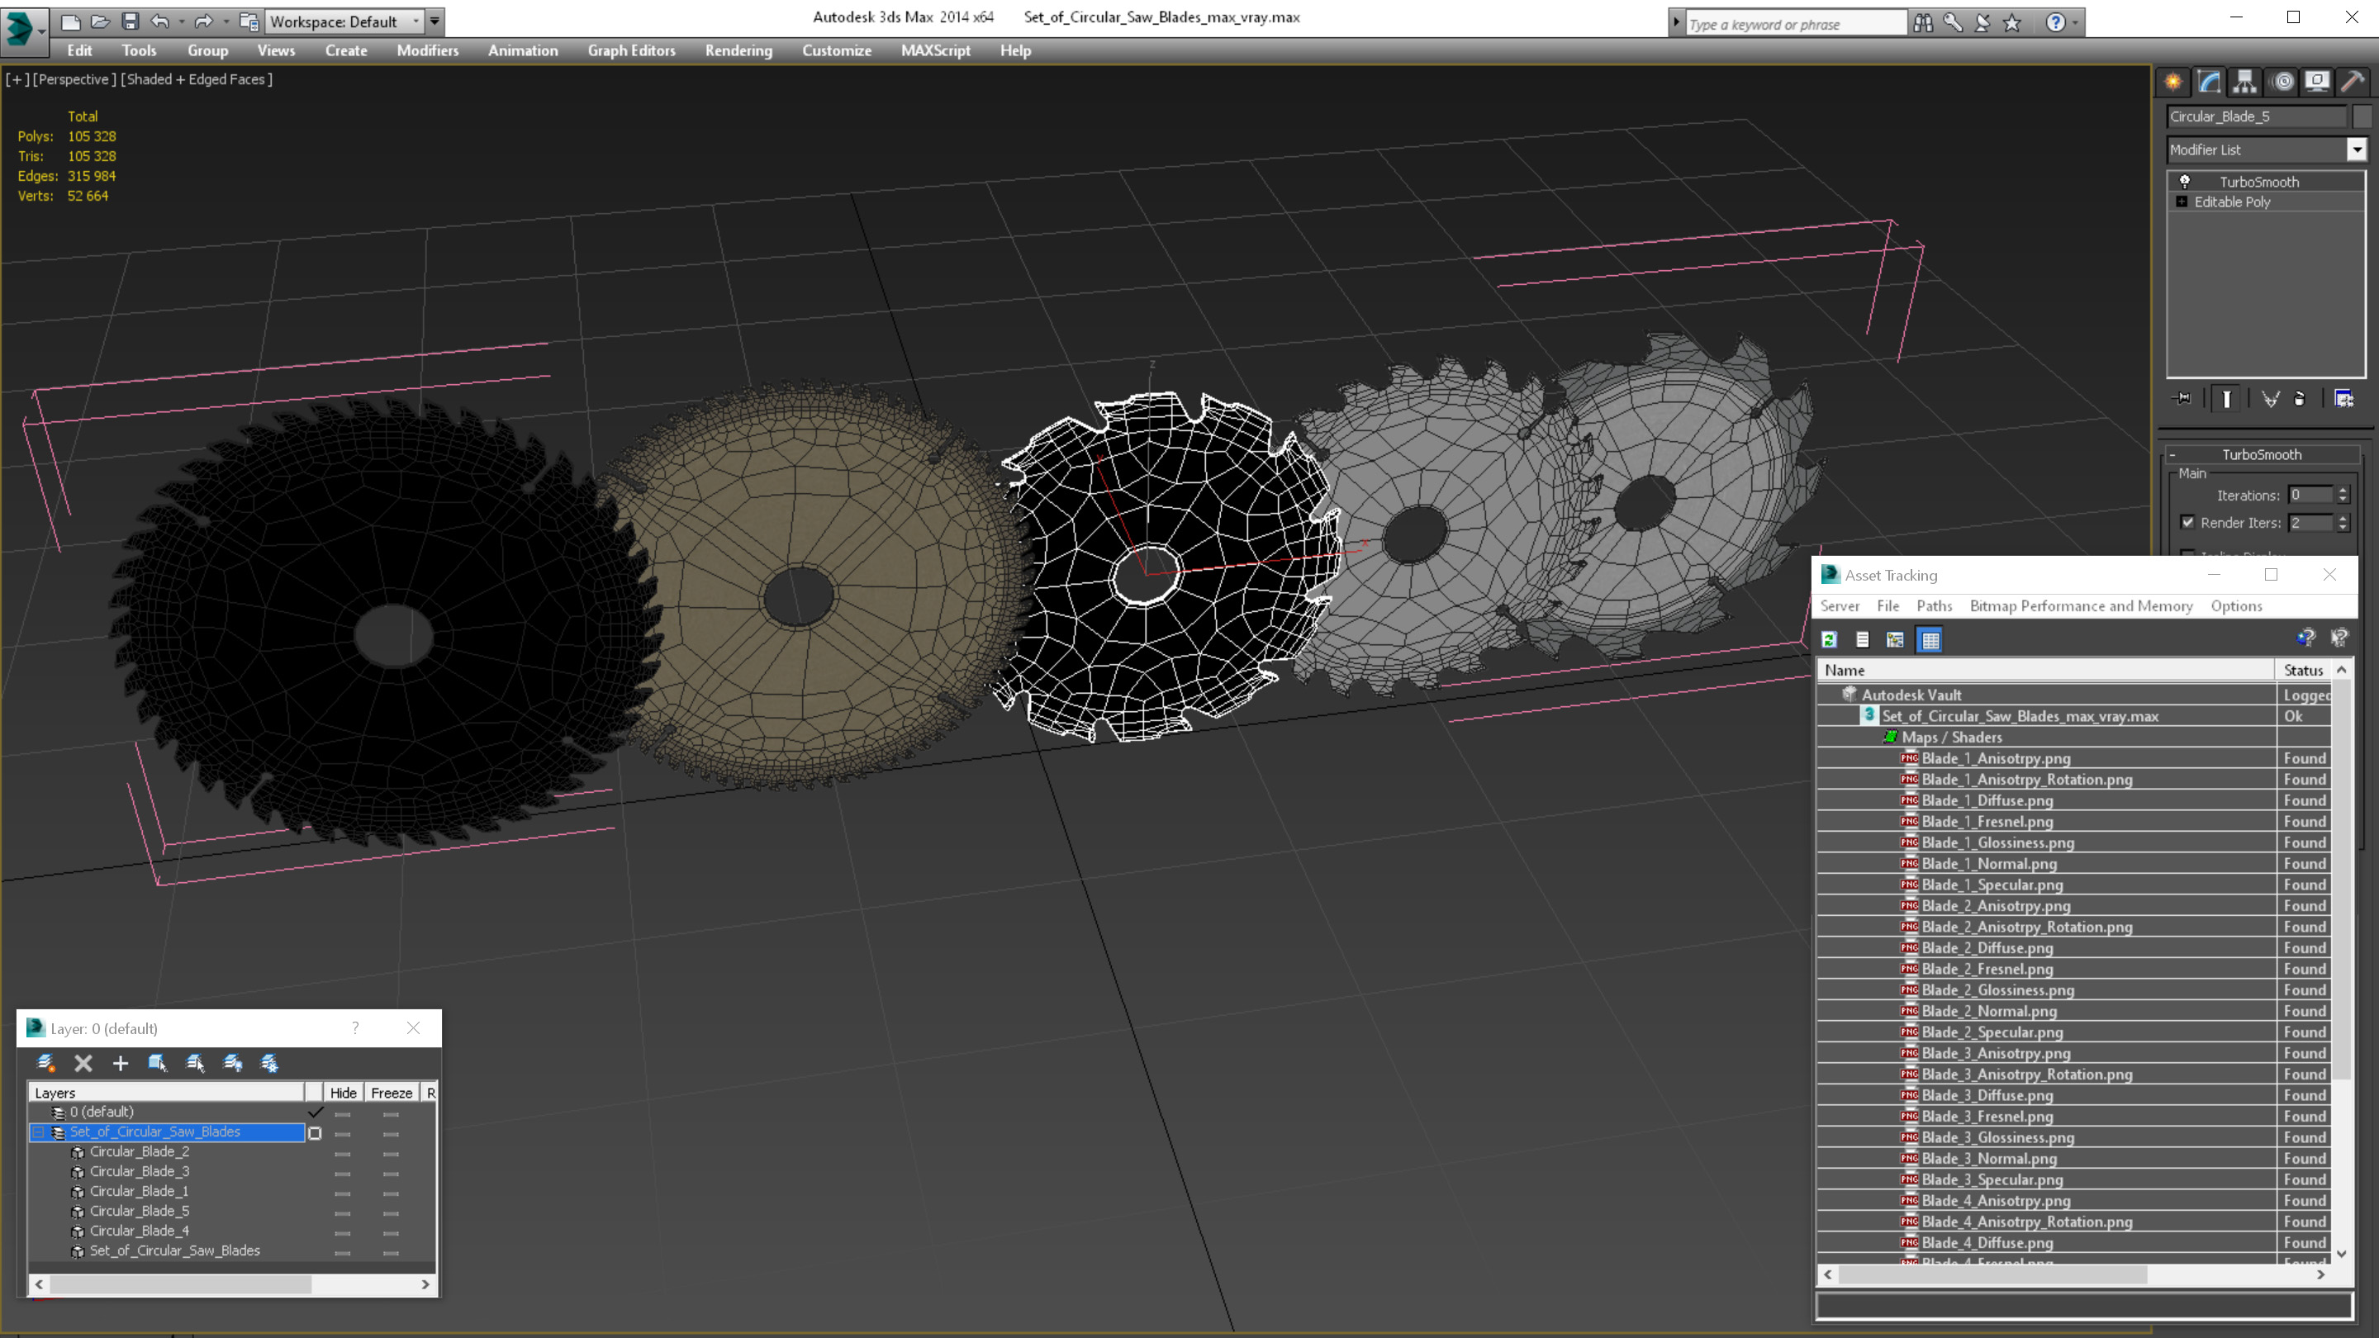Toggle Hide for Circular_Blade_5 row
Viewport: 2379px width, 1338px height.
pos(343,1212)
